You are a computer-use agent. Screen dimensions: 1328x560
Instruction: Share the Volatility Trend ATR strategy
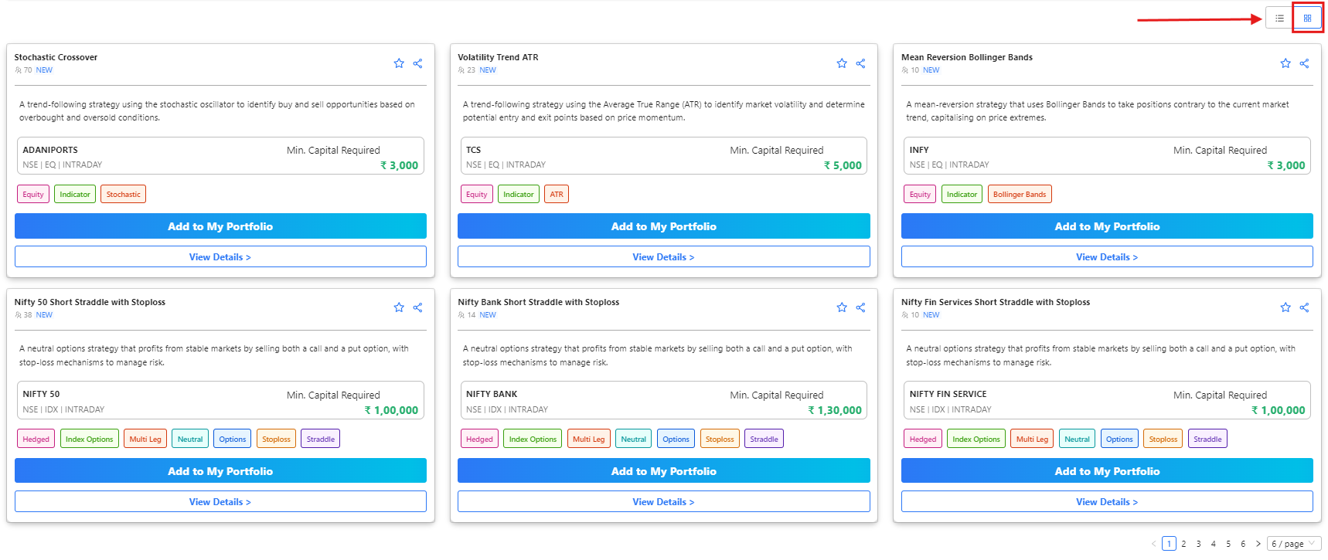click(860, 63)
